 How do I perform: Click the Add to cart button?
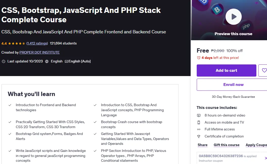click(226, 71)
